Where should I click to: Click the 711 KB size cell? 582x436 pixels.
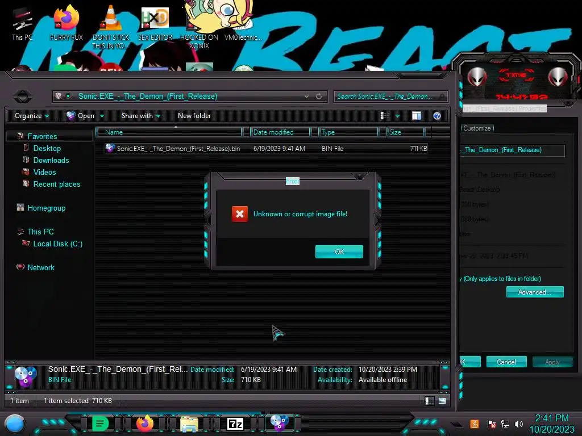point(419,149)
